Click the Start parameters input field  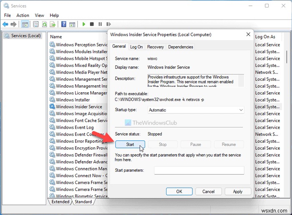tap(199, 170)
